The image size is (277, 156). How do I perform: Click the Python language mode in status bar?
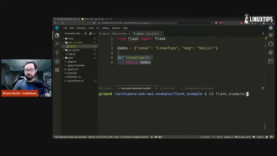(x=260, y=137)
